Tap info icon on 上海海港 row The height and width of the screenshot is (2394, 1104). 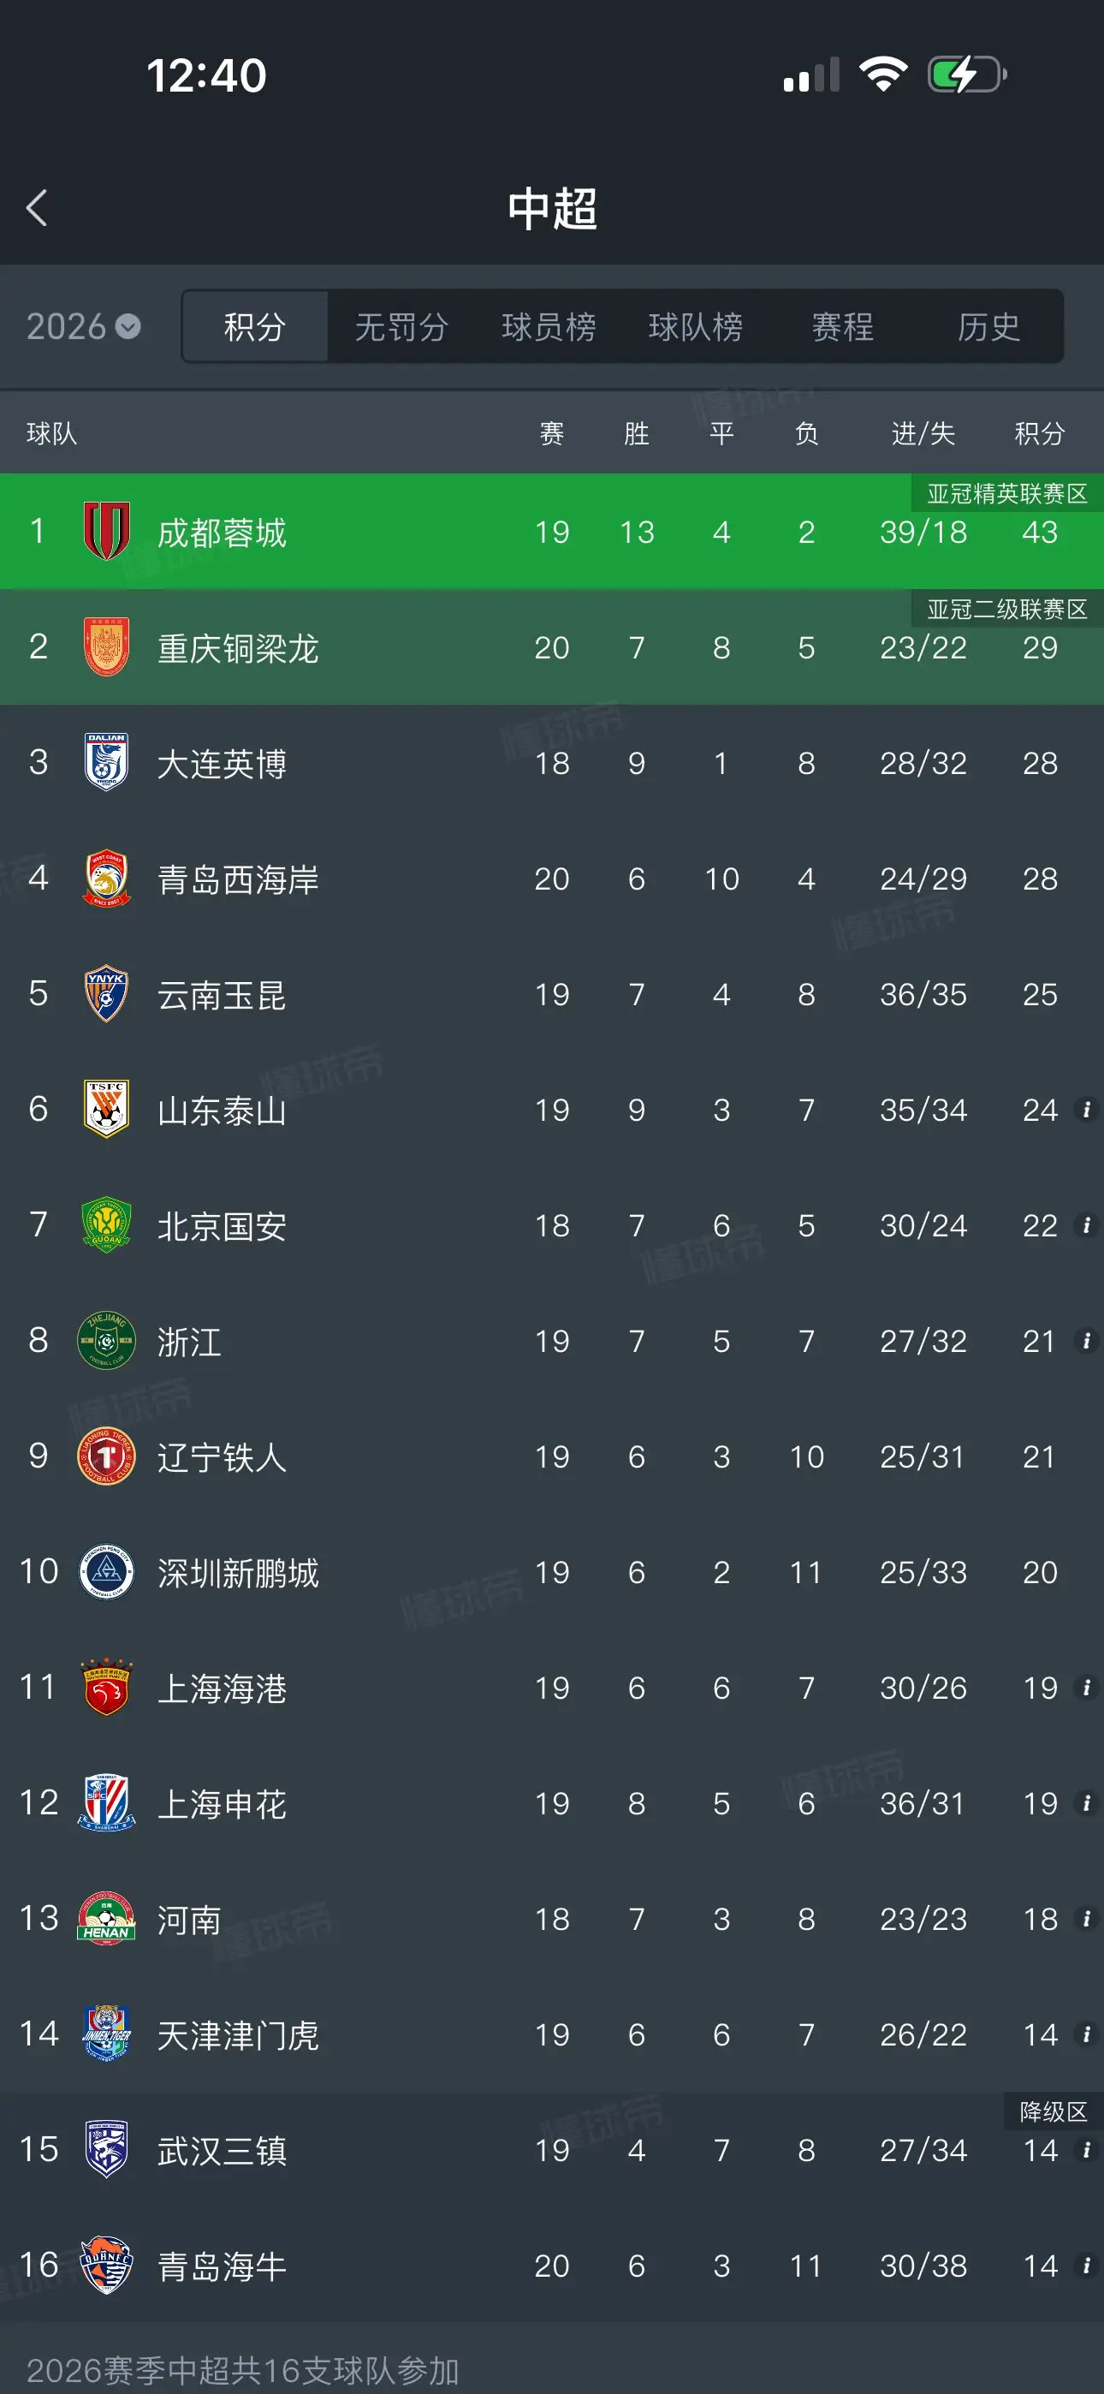click(x=1085, y=1687)
